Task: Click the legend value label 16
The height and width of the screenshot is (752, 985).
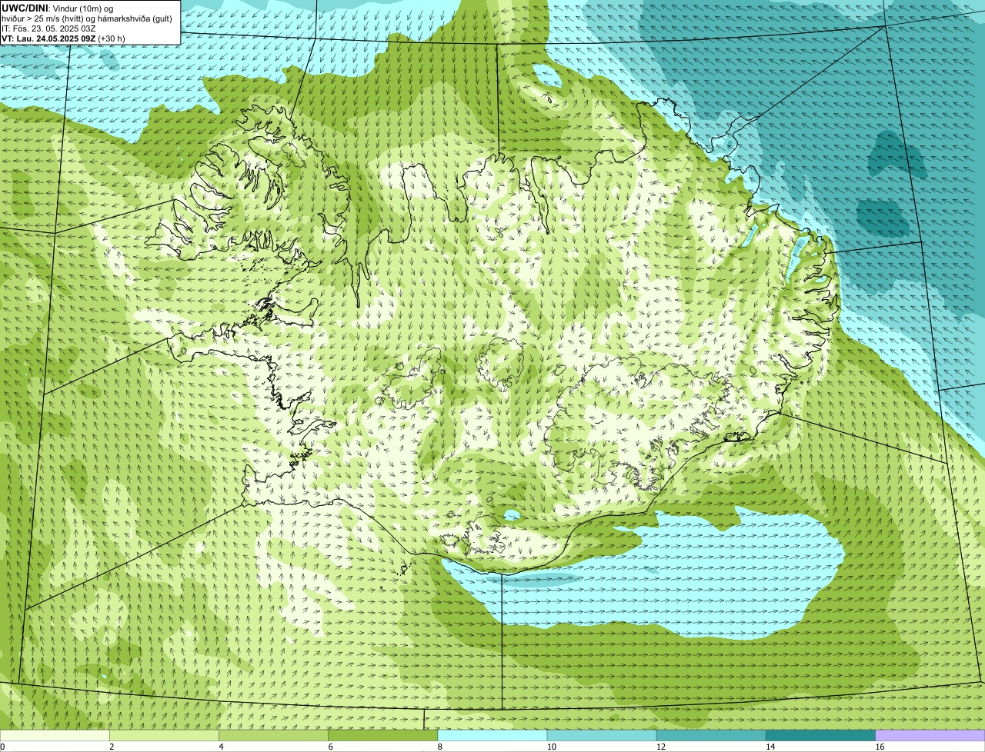Action: pyautogui.click(x=880, y=747)
